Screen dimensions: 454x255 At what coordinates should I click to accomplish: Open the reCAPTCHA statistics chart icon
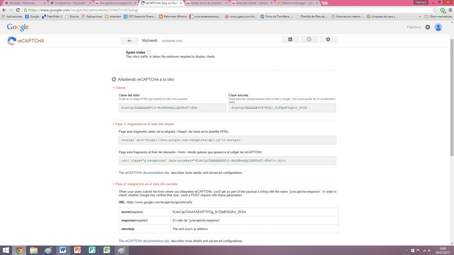290,39
